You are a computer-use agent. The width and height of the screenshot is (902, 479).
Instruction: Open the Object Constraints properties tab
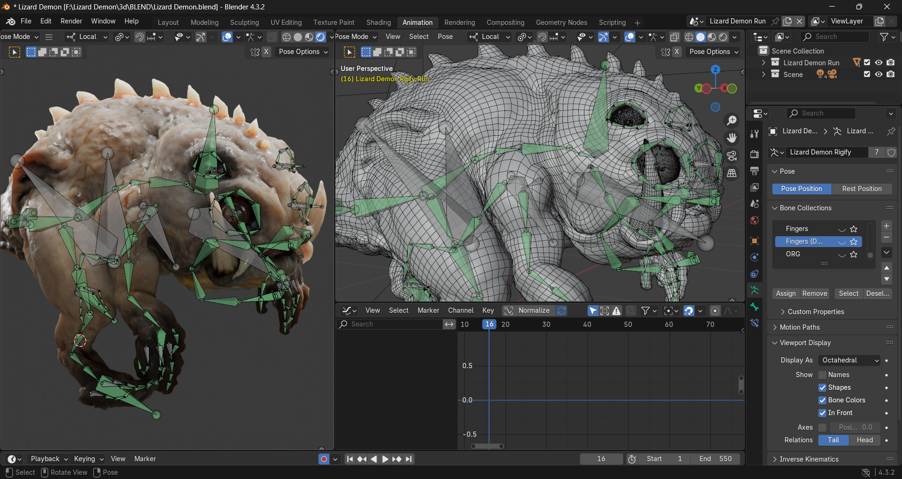coord(754,274)
